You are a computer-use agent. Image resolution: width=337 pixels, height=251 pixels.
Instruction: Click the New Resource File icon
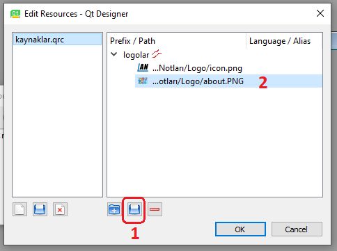pyautogui.click(x=19, y=209)
